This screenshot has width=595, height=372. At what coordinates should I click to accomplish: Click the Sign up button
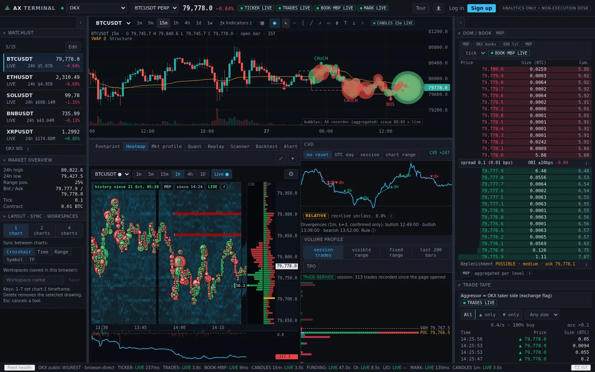coord(482,8)
